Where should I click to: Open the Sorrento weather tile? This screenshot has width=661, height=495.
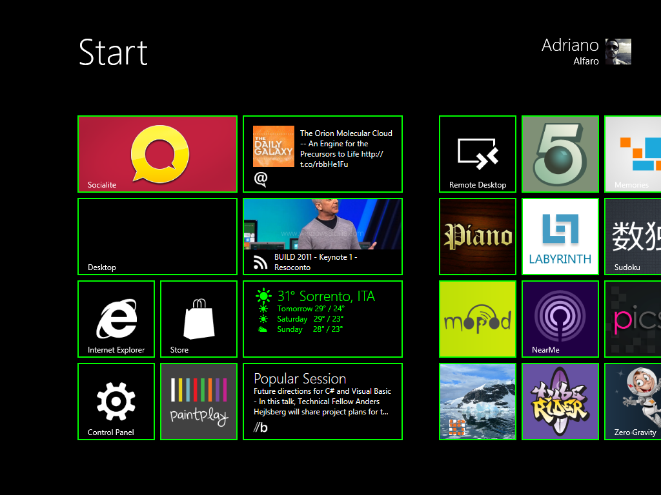click(x=322, y=319)
